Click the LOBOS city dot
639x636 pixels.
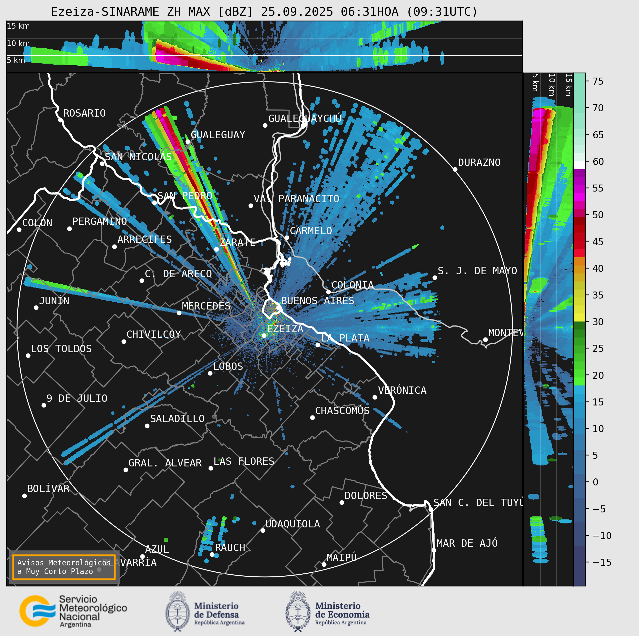point(210,373)
